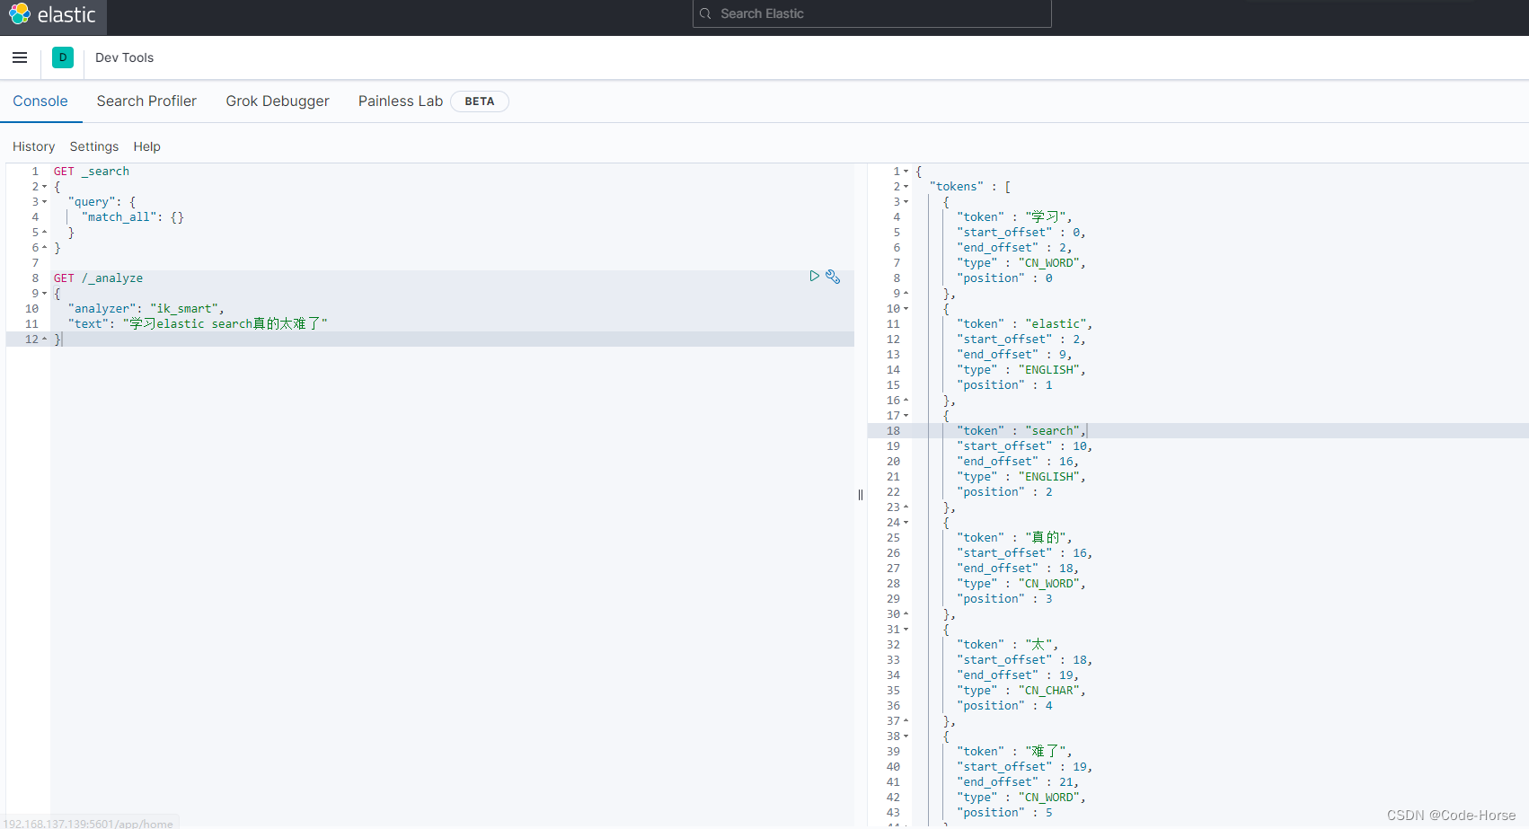Open the Help flyout
The height and width of the screenshot is (829, 1529).
tap(147, 146)
